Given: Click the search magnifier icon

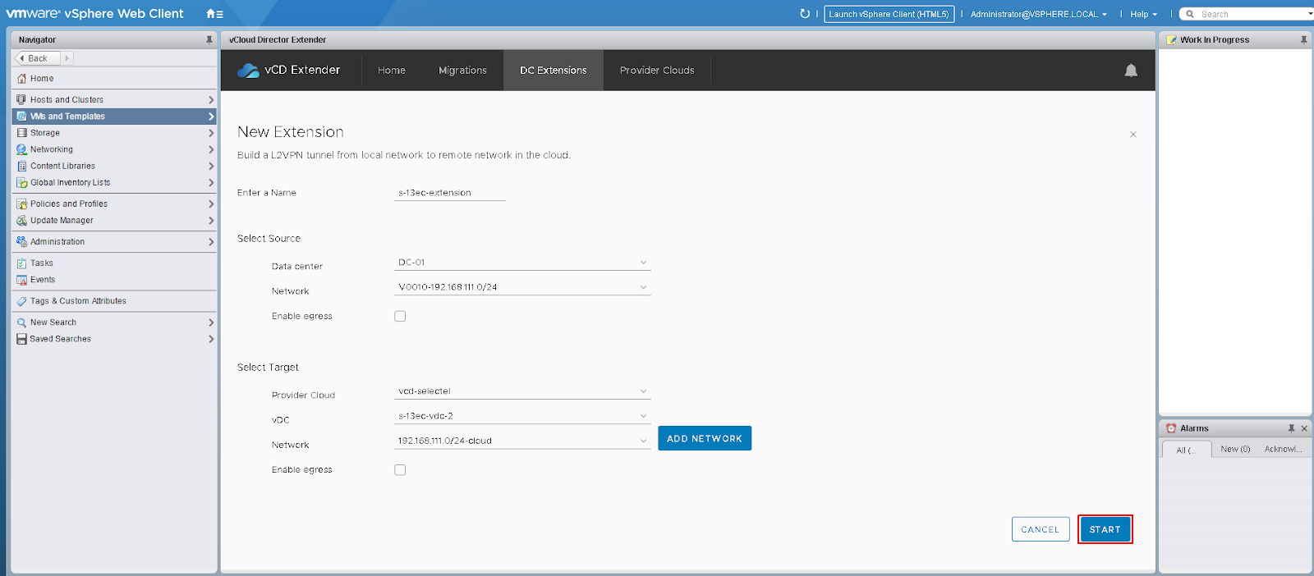Looking at the screenshot, I should 1190,14.
